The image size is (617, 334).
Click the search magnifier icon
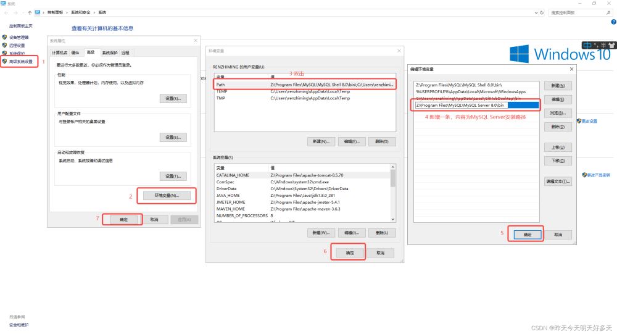tap(608, 12)
